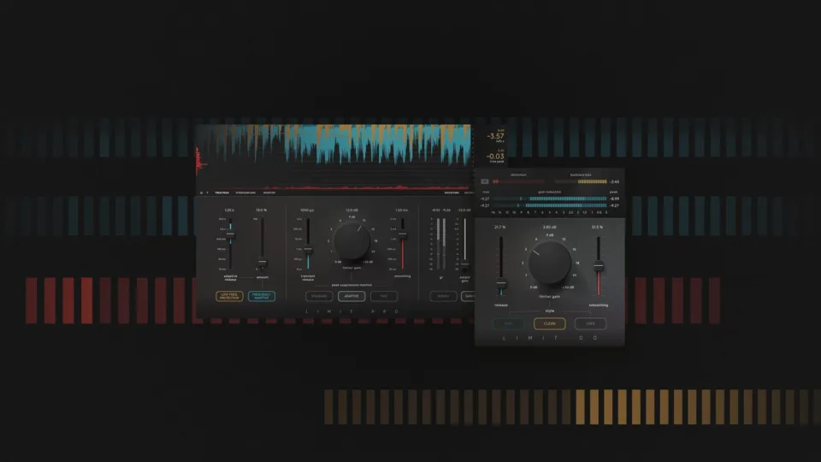The height and width of the screenshot is (462, 821).
Task: Click the -2.40 loudness loss value in Limit Go
Action: (x=614, y=181)
